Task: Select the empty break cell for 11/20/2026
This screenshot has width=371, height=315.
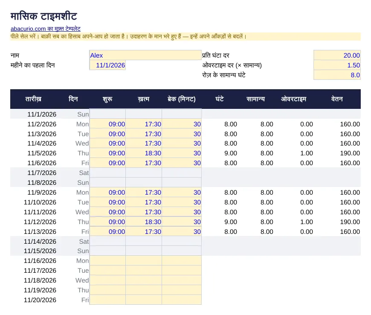Action: point(182,300)
